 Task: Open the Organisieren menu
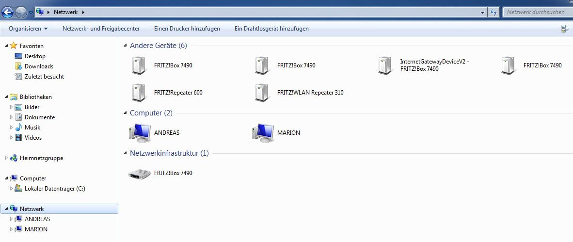pos(28,29)
